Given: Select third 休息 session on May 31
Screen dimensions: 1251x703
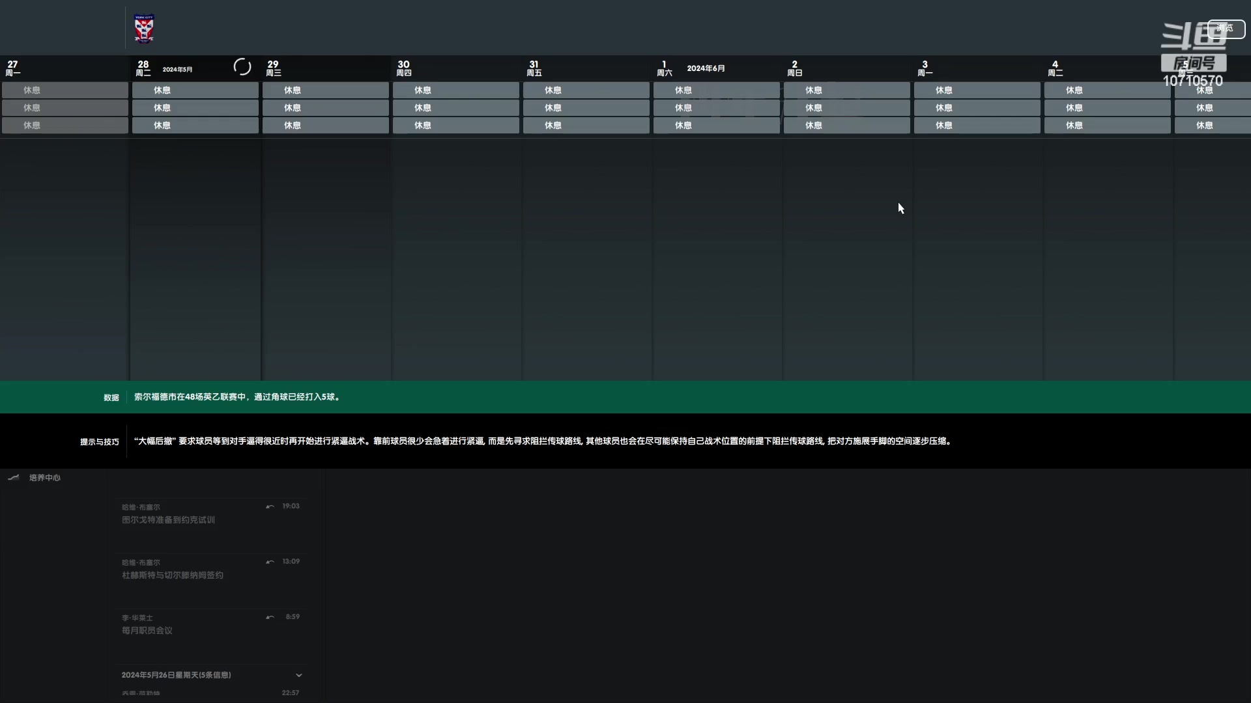Looking at the screenshot, I should 586,126.
